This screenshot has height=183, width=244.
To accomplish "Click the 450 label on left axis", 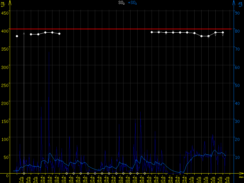I will 5,13.
